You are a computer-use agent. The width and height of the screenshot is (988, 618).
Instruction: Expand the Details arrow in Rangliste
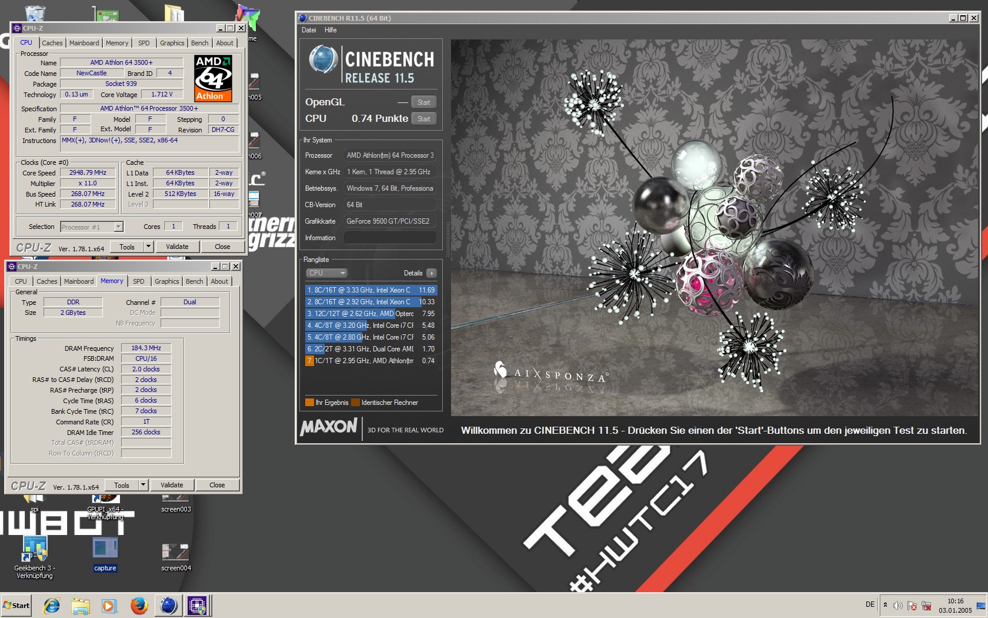point(432,273)
